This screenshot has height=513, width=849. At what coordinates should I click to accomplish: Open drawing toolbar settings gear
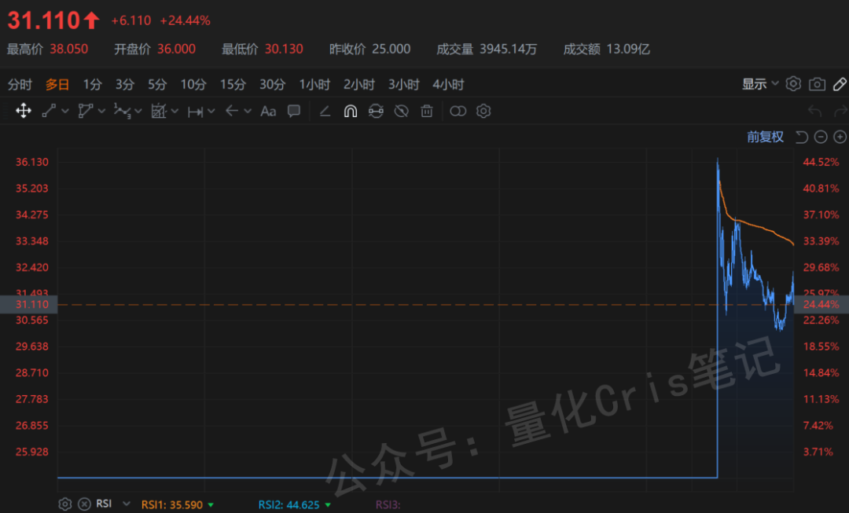[x=483, y=111]
